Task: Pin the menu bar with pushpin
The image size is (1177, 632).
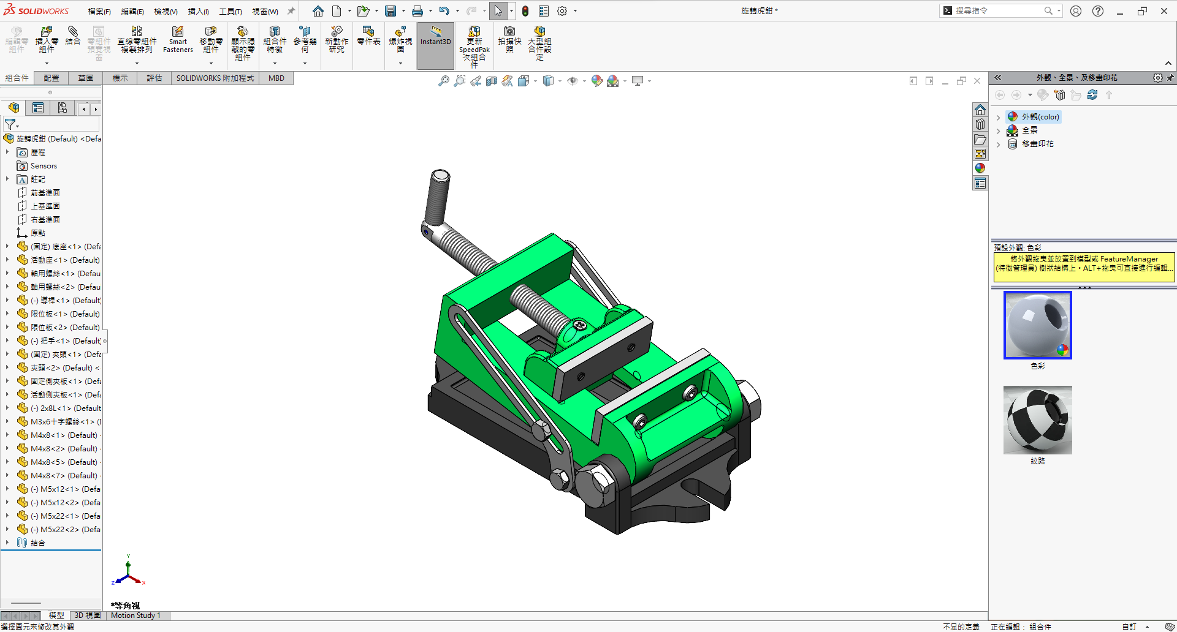Action: (291, 11)
